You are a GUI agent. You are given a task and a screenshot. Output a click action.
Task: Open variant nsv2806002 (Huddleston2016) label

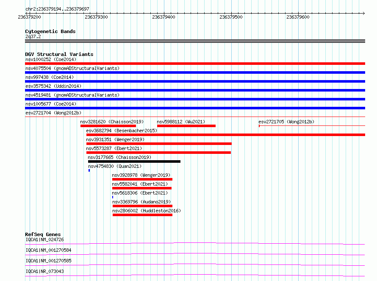point(147,211)
